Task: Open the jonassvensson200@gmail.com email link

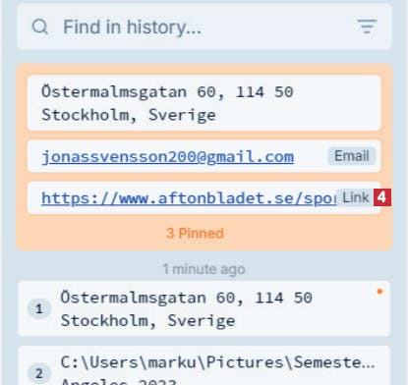Action: pos(167,157)
